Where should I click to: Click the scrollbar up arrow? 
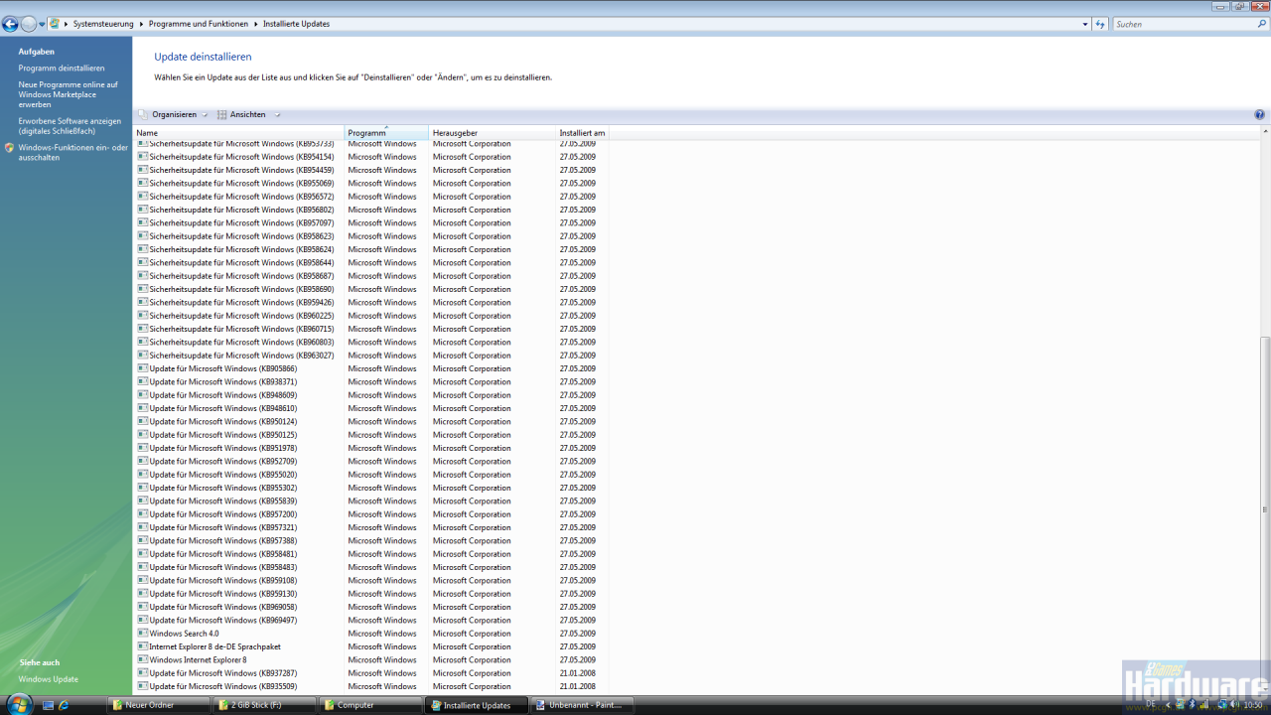point(1265,131)
